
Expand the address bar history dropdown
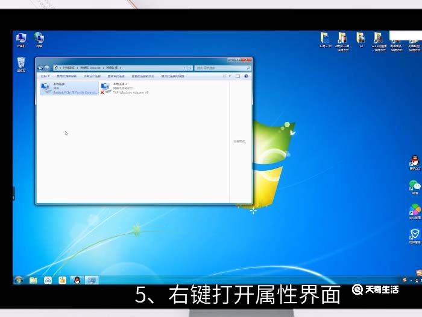click(x=184, y=68)
